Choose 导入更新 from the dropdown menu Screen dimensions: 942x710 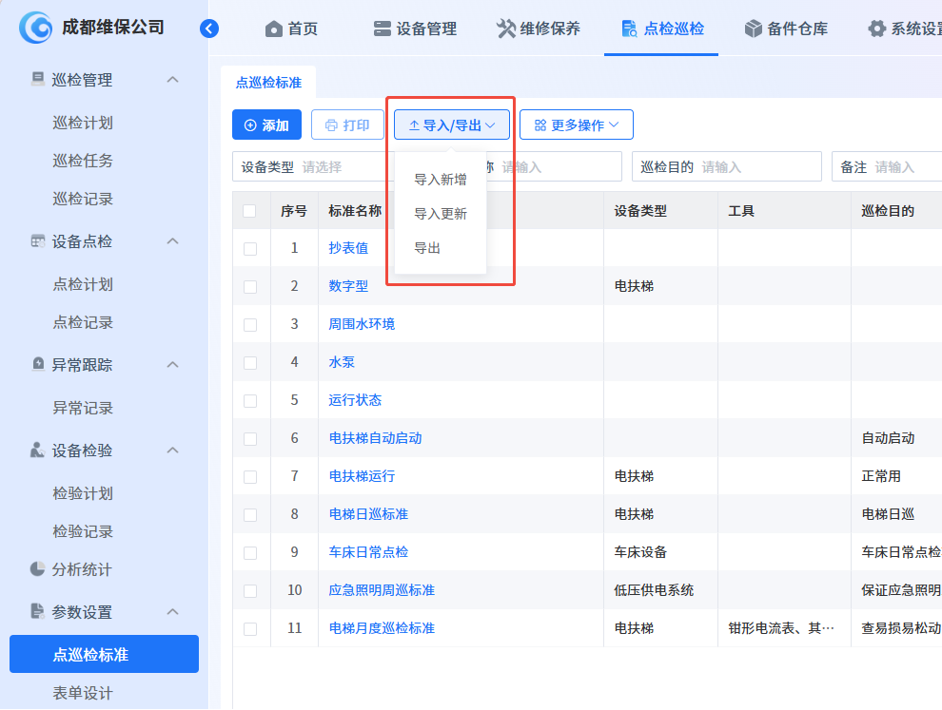tap(441, 214)
